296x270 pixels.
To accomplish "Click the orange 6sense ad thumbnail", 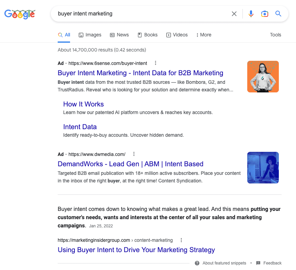I will point(263,77).
